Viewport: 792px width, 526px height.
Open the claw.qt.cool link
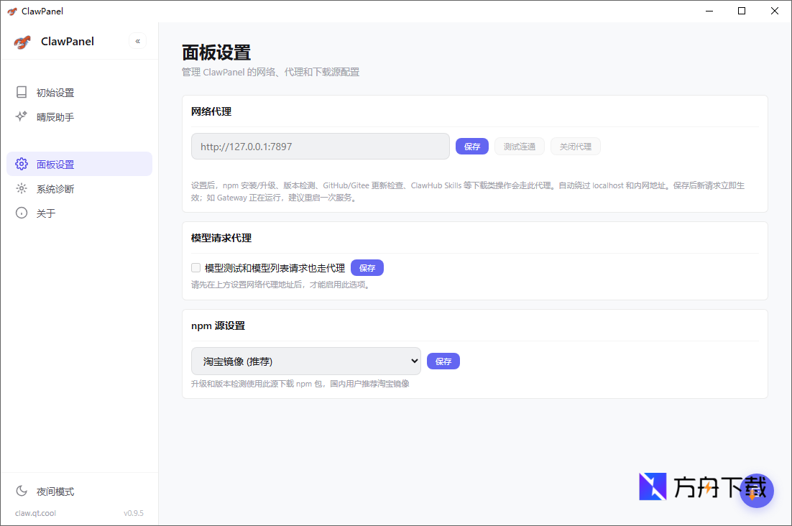pos(35,513)
